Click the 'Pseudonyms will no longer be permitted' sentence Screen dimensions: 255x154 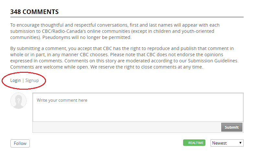click(x=87, y=37)
